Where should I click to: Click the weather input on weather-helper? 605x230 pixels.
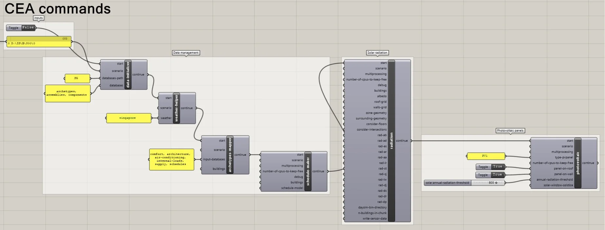[x=166, y=118]
